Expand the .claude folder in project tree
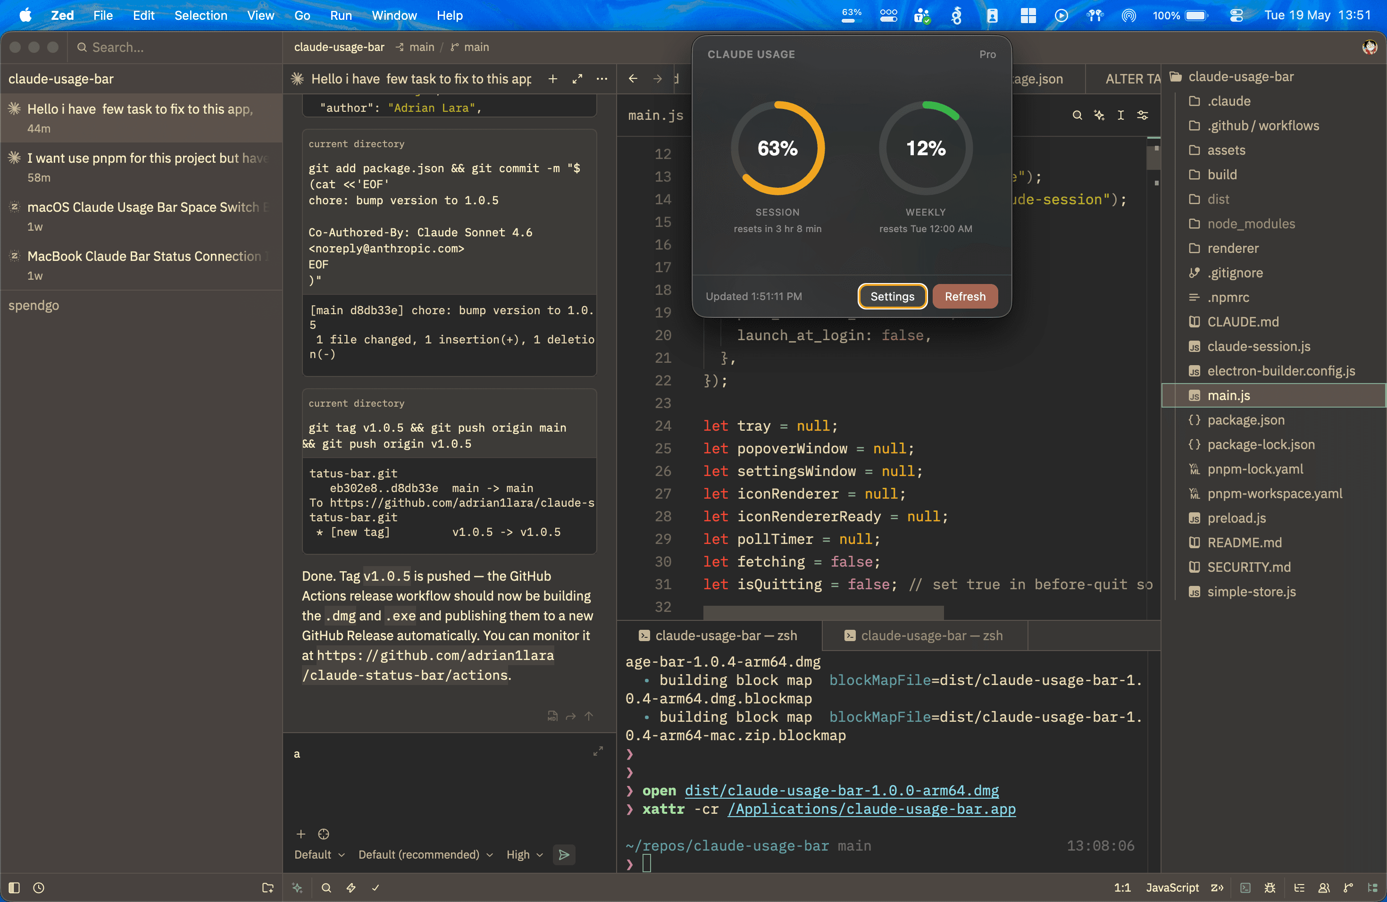Screen dimensions: 1387x902 (x=1228, y=101)
